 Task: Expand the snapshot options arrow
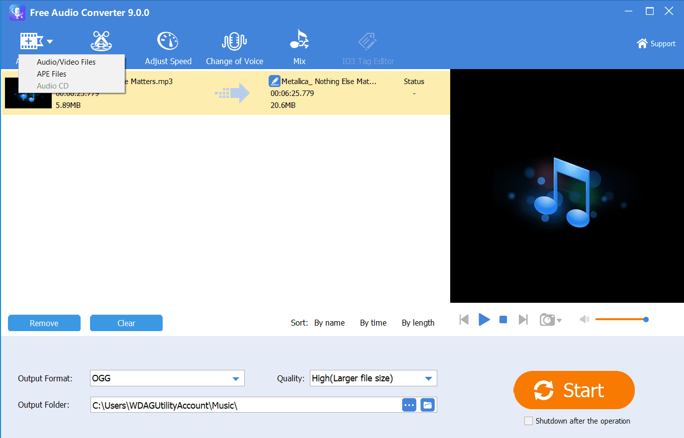coord(560,321)
